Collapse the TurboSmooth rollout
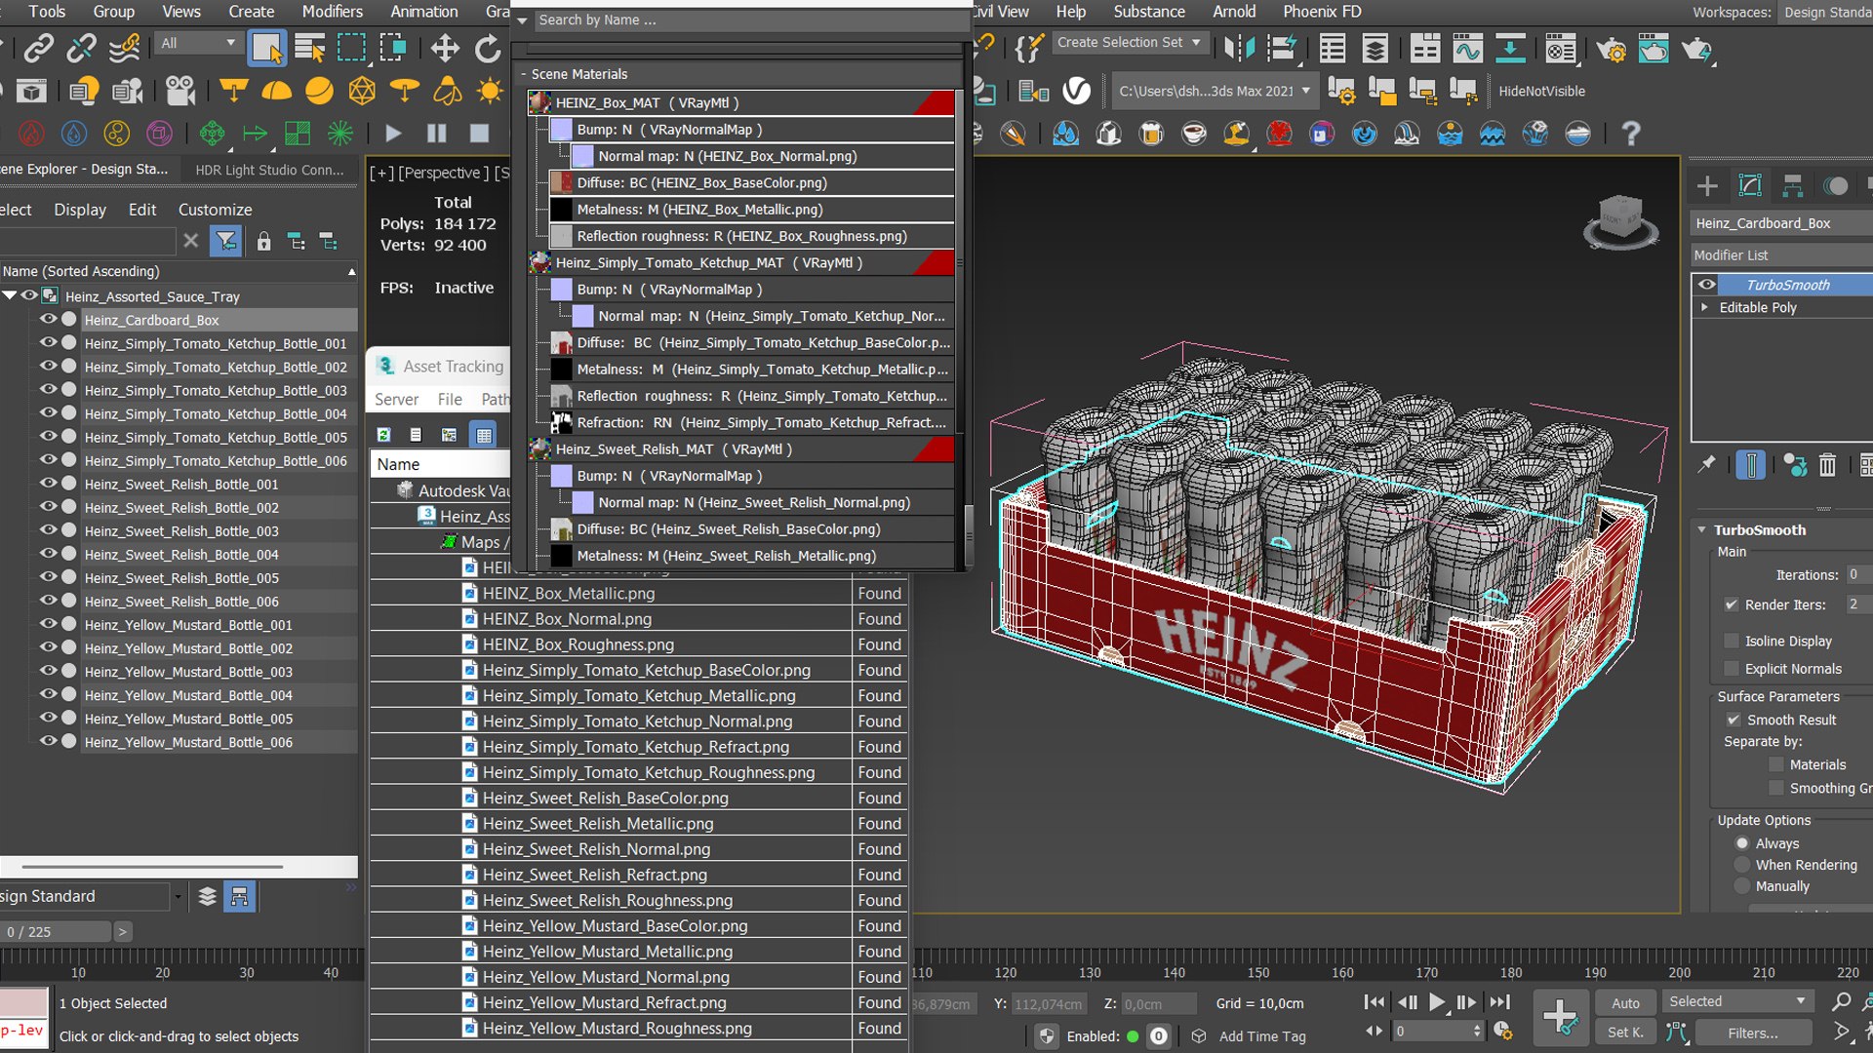Screen dimensions: 1873x1053 coord(1702,529)
